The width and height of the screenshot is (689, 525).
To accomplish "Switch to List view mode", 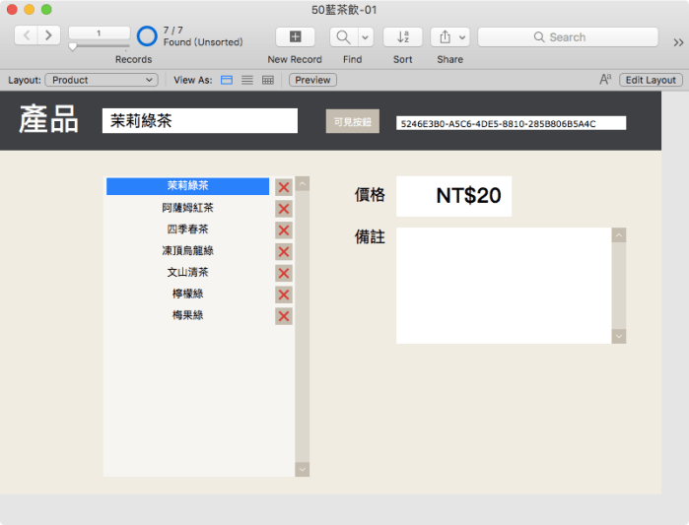I will click(247, 80).
